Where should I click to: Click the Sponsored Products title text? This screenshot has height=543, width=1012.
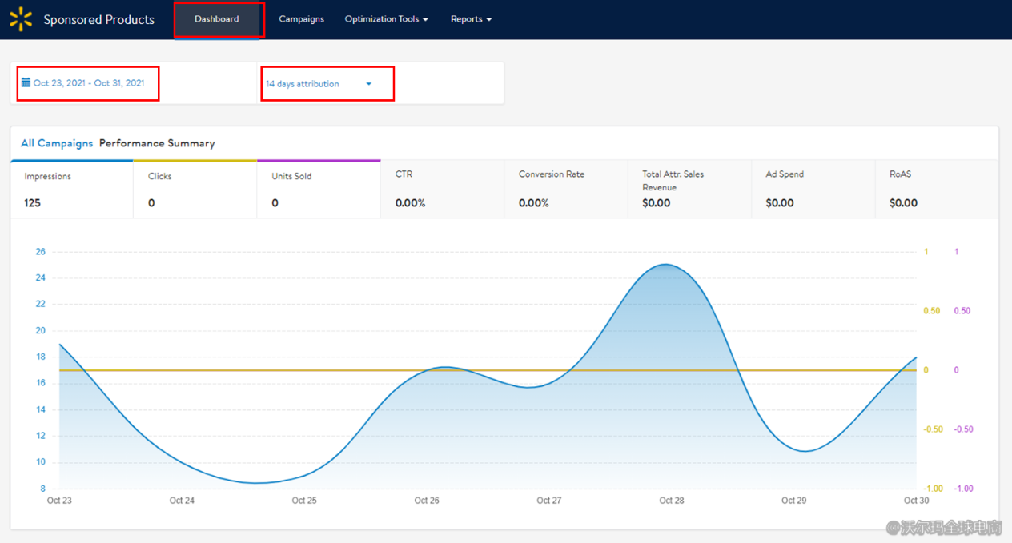click(98, 20)
